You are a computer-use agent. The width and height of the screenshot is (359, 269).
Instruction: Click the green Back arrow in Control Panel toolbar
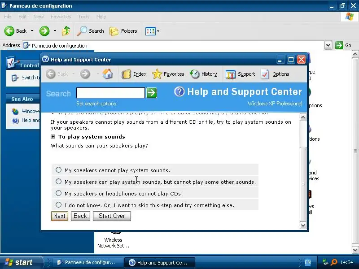click(9, 31)
